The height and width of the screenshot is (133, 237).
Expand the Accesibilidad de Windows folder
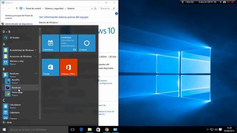coord(20,50)
